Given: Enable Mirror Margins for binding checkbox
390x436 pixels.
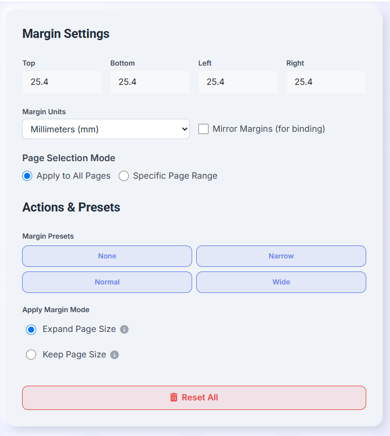Looking at the screenshot, I should pos(203,129).
